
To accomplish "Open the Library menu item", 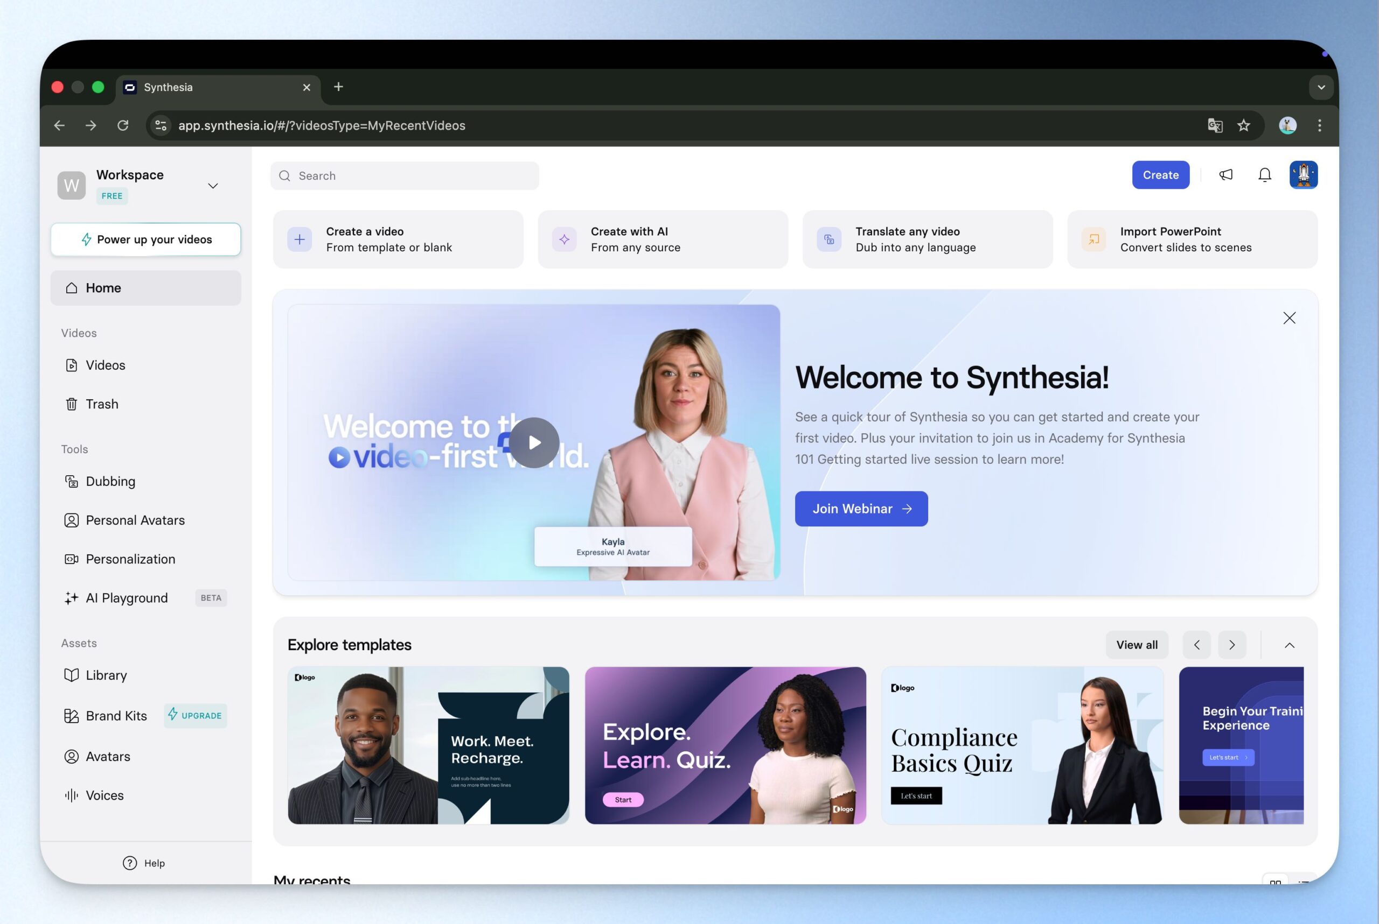I will tap(106, 675).
